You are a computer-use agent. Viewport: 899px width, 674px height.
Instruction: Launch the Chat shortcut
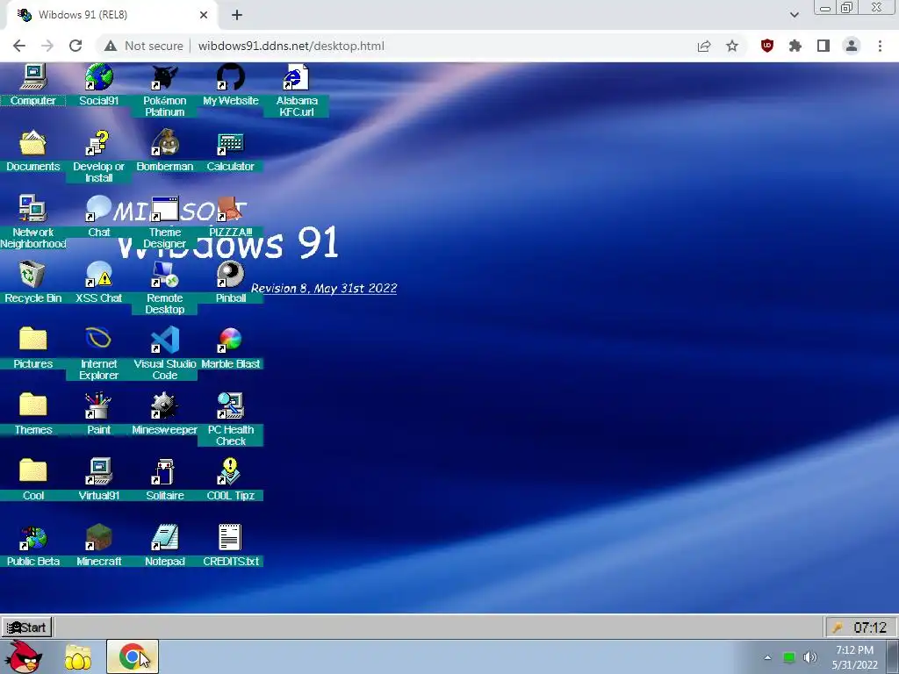(98, 216)
